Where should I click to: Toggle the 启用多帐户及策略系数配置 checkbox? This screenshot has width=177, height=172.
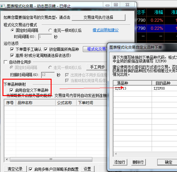(x=31, y=169)
